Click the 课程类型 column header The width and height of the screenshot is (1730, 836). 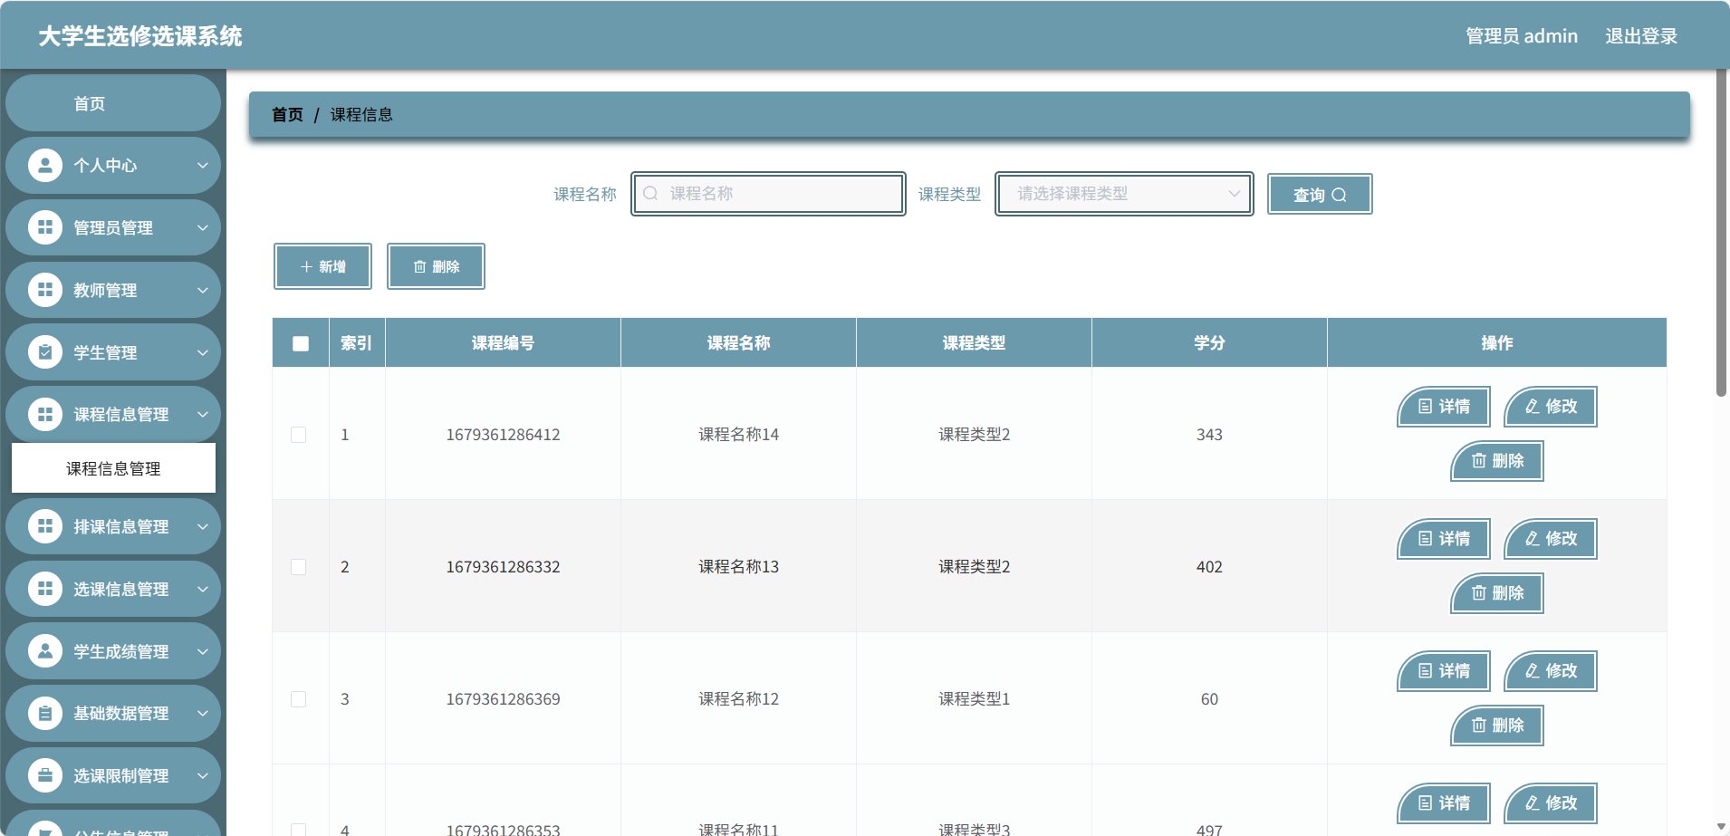[x=974, y=343]
